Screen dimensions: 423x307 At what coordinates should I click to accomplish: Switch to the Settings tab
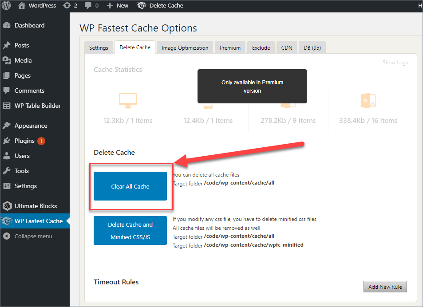[x=99, y=48]
